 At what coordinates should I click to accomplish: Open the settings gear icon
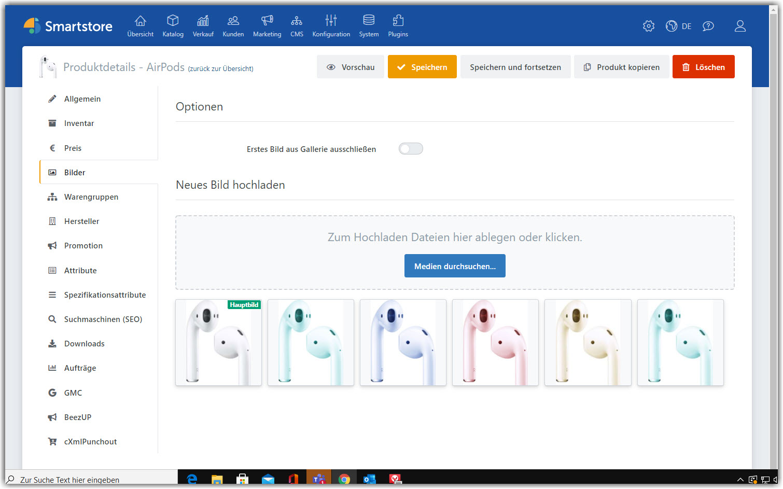(x=648, y=25)
